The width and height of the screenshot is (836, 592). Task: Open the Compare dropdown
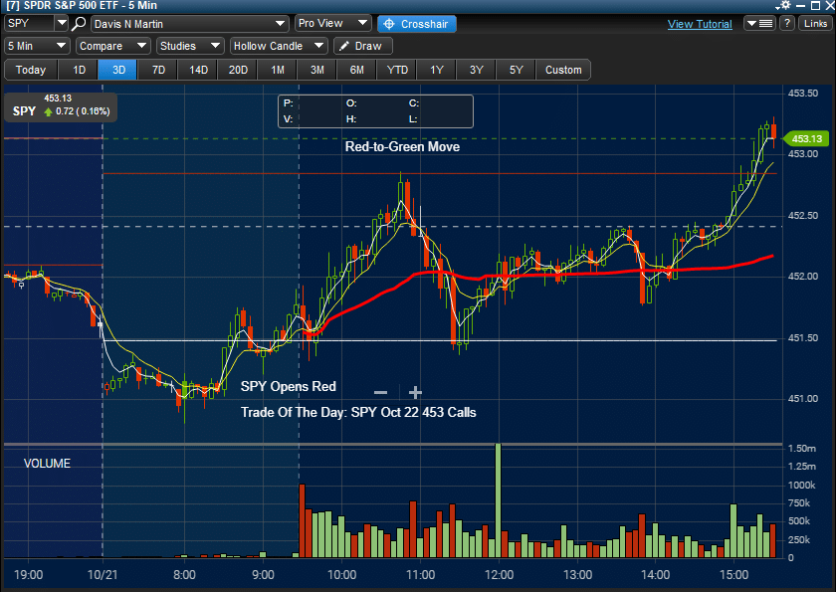pyautogui.click(x=113, y=46)
